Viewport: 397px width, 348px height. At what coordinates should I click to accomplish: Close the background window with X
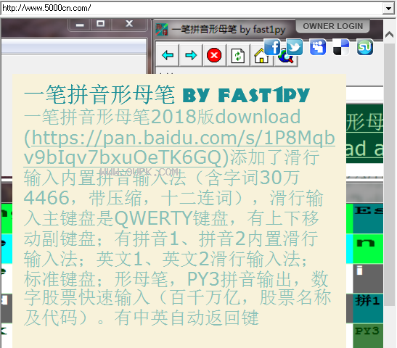[x=129, y=24]
